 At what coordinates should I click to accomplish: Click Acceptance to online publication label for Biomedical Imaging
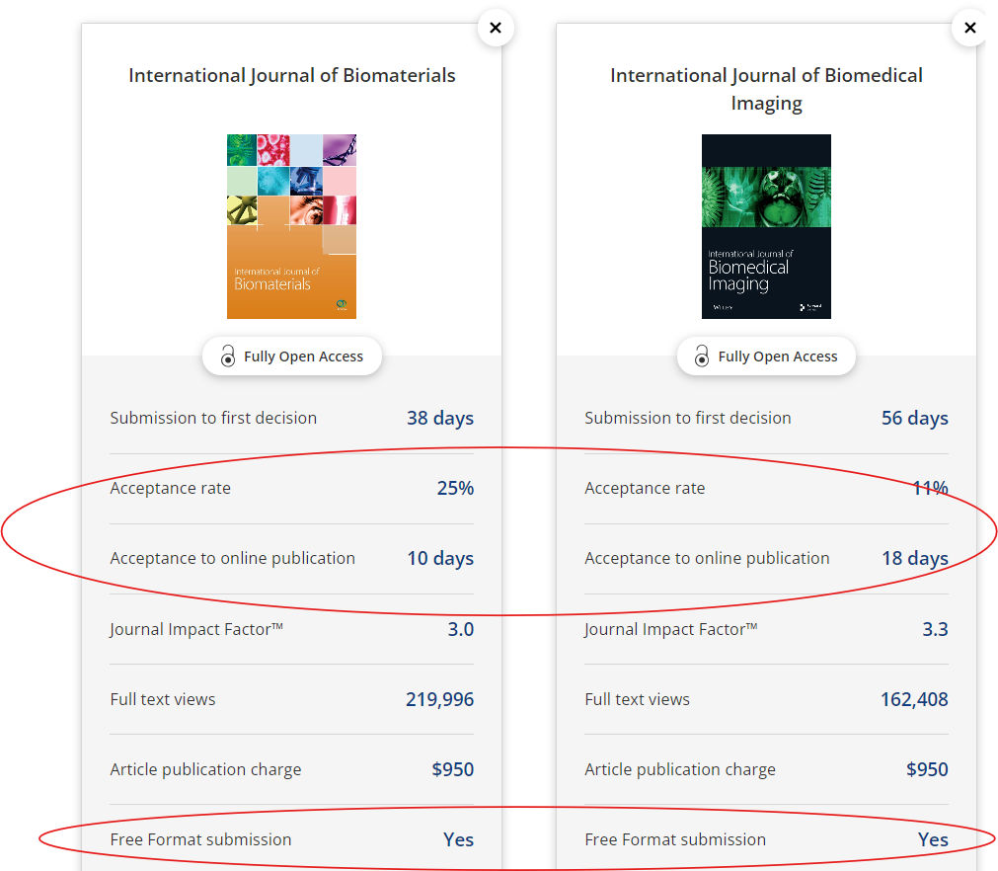click(x=707, y=558)
